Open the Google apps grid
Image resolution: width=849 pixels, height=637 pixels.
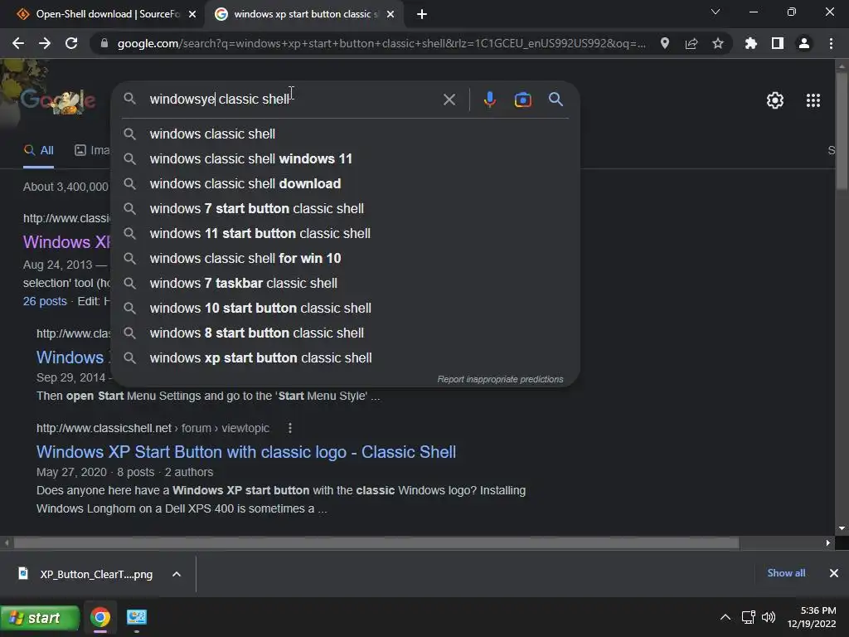tap(813, 100)
